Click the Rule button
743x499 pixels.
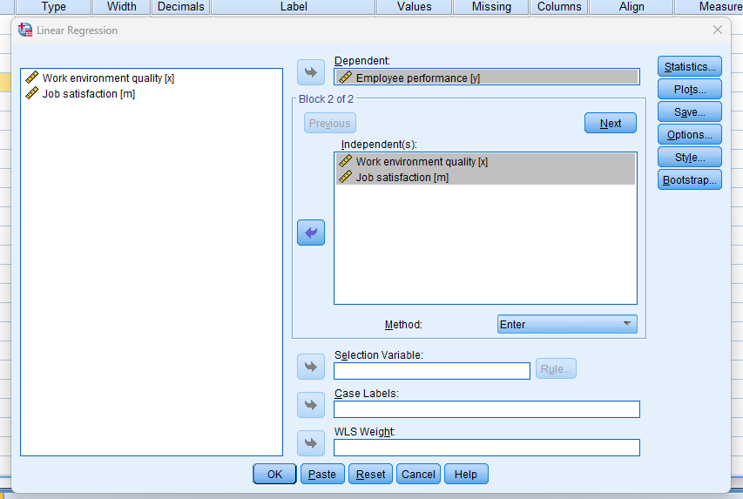coord(556,368)
